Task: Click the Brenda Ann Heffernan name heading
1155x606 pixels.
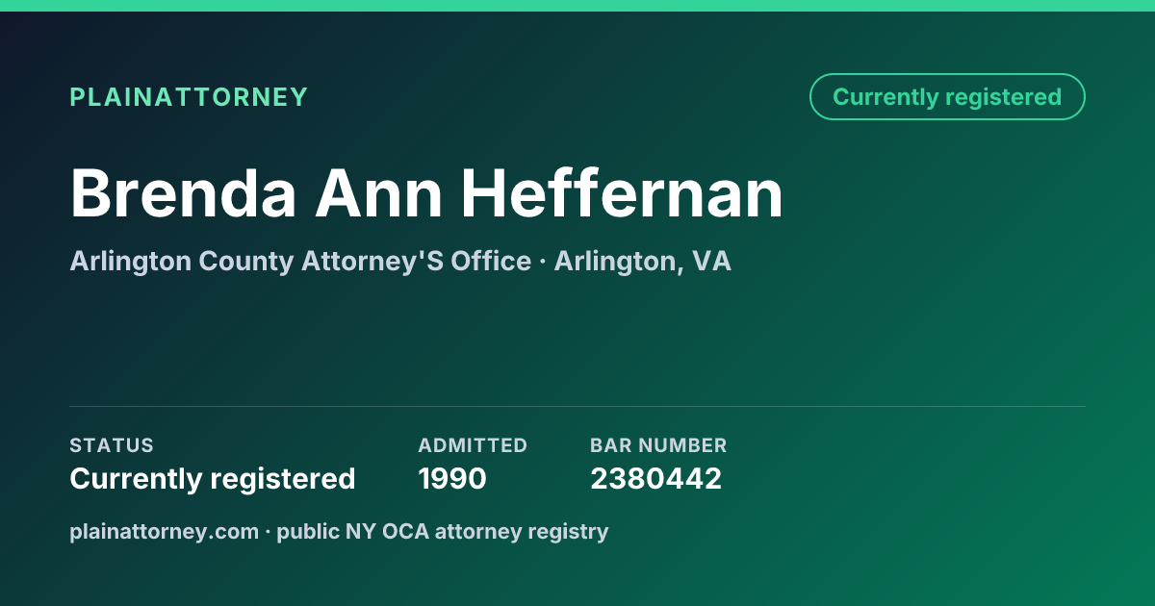Action: pyautogui.click(x=426, y=193)
